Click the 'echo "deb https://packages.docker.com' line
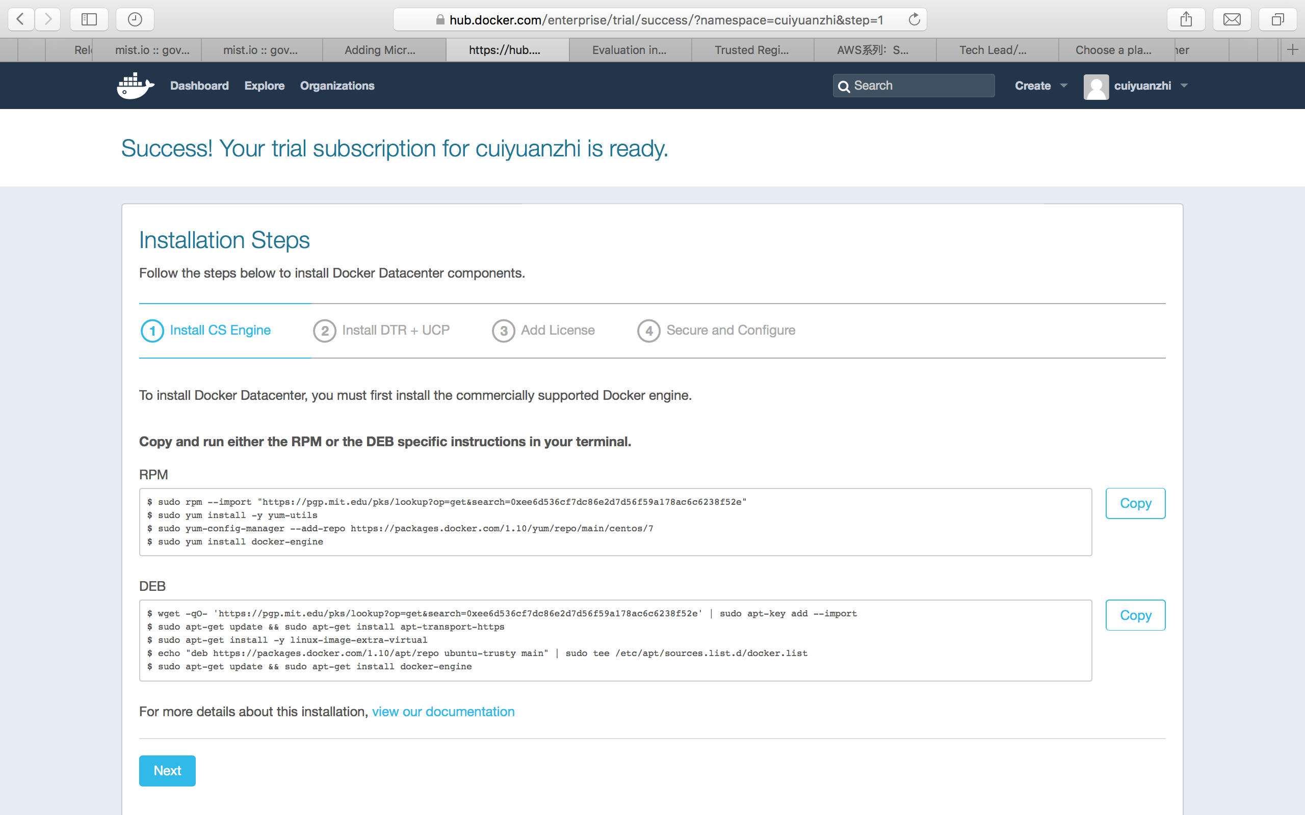Image resolution: width=1305 pixels, height=815 pixels. (477, 654)
